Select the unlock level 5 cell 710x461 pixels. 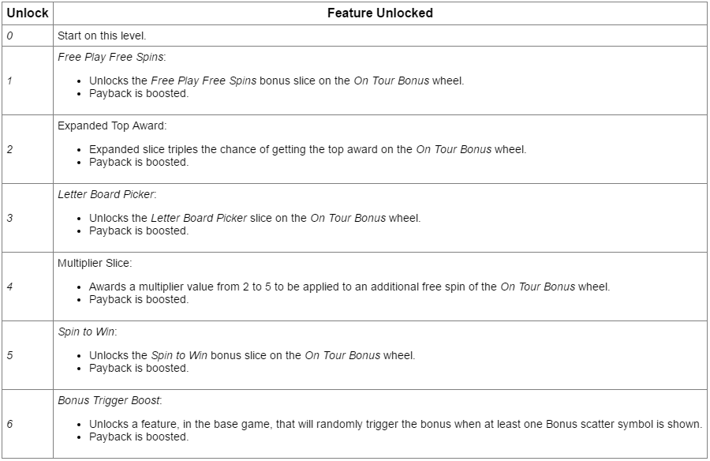pos(27,355)
